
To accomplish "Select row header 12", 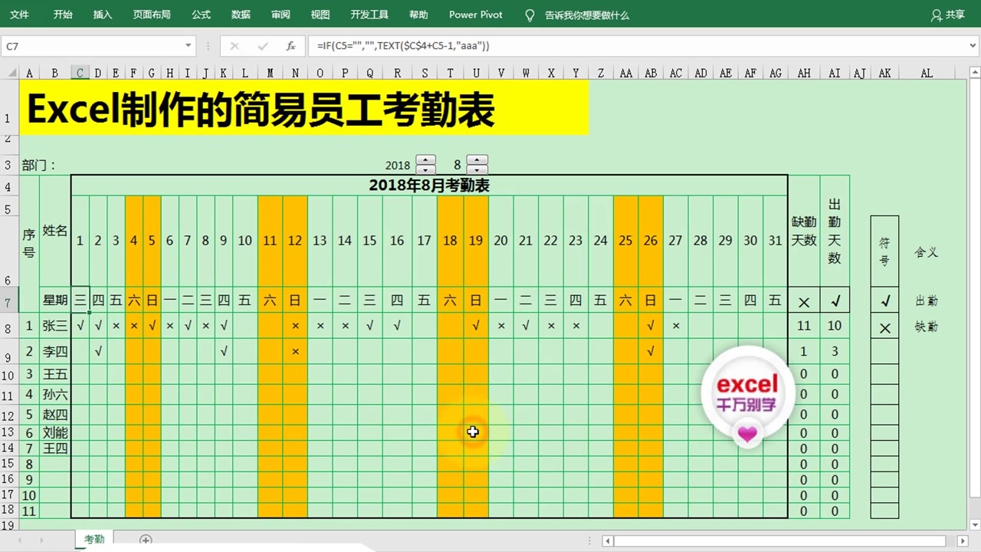I will (x=9, y=415).
